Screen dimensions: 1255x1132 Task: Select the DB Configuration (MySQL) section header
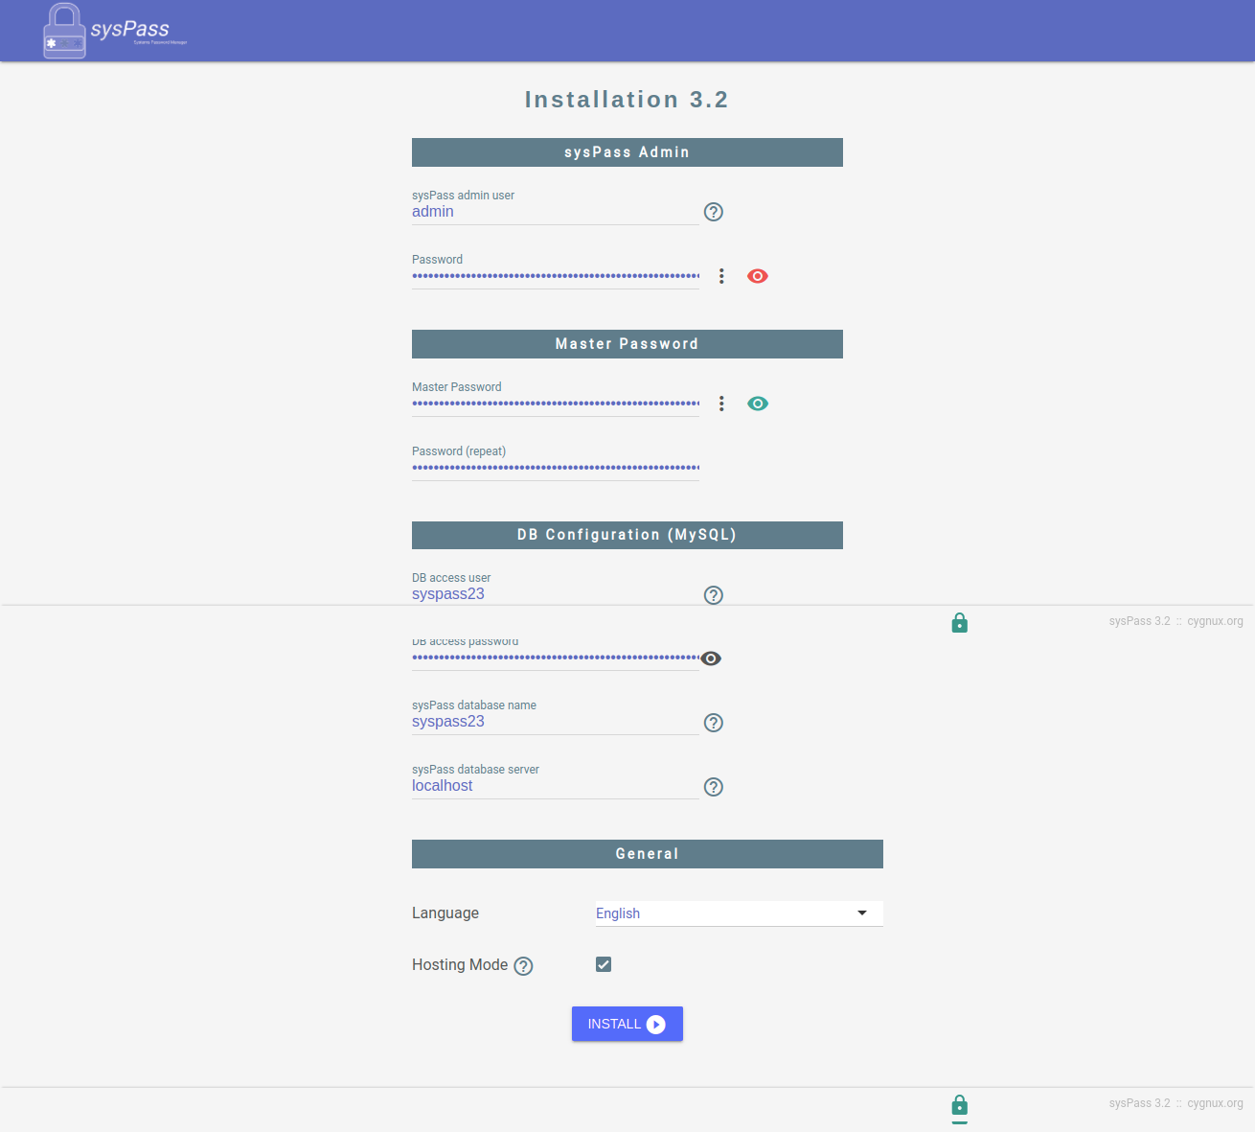627,535
